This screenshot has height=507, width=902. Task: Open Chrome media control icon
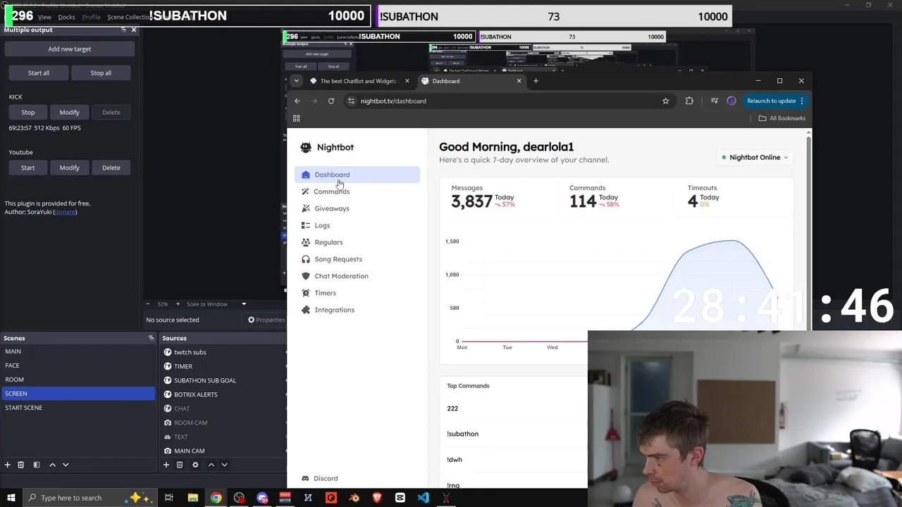[x=715, y=101]
